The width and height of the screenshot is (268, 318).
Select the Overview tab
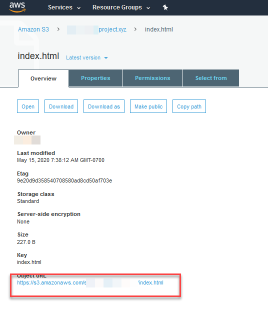[43, 78]
